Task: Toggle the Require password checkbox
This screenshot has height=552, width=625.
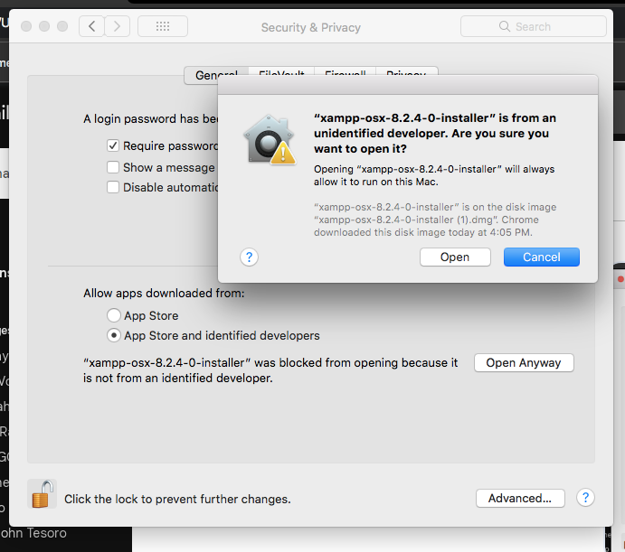Action: pyautogui.click(x=113, y=145)
